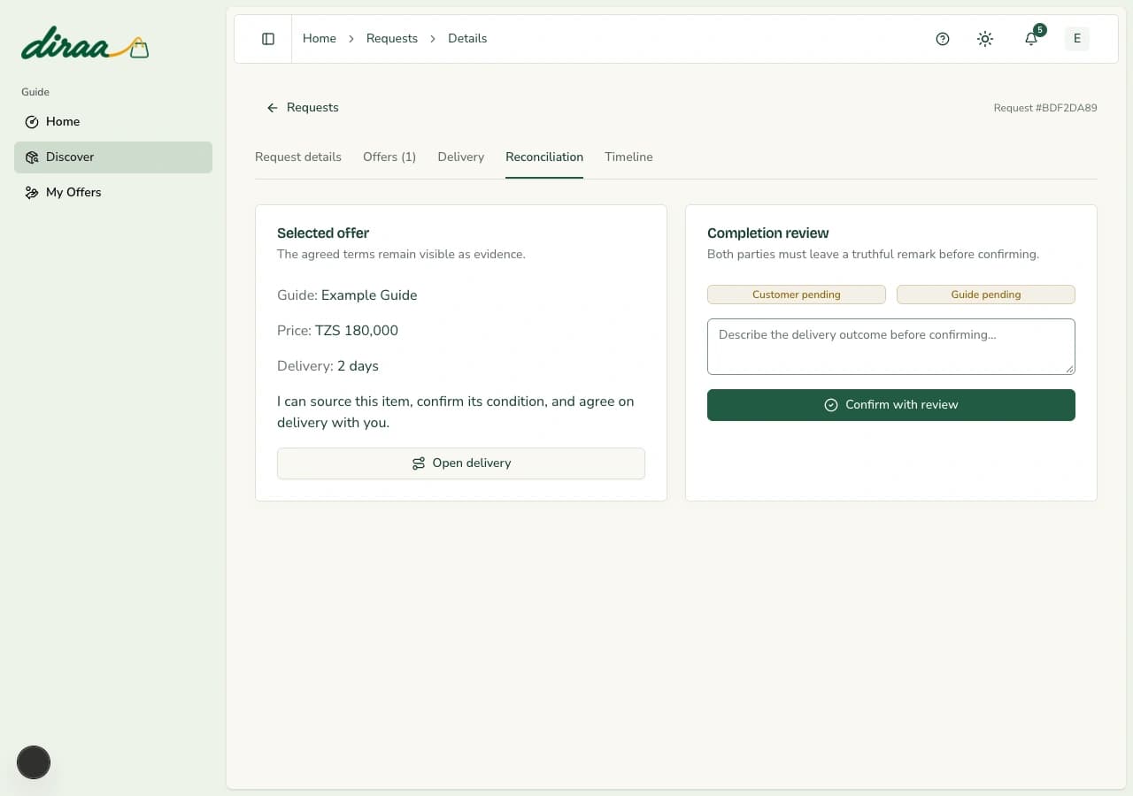Screen dimensions: 1133x796
Task: Click the Completion review heading
Action: point(768,233)
